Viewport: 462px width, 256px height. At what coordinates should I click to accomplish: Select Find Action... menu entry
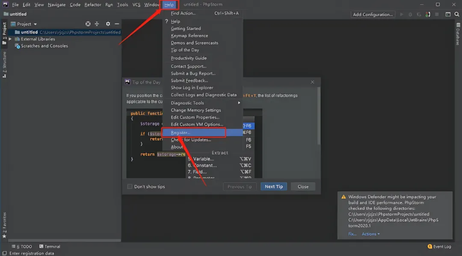click(x=202, y=13)
